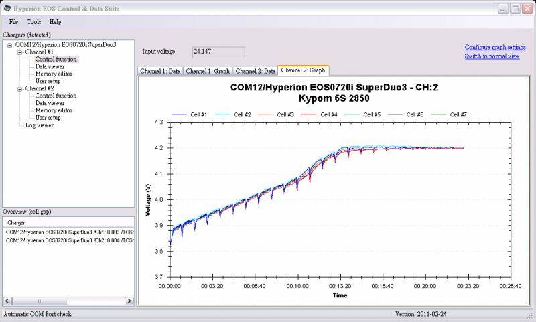Open Data viewer under Channel #1
This screenshot has height=322, width=536.
pos(50,66)
